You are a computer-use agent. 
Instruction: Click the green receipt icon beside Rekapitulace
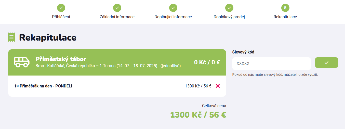pos(11,37)
